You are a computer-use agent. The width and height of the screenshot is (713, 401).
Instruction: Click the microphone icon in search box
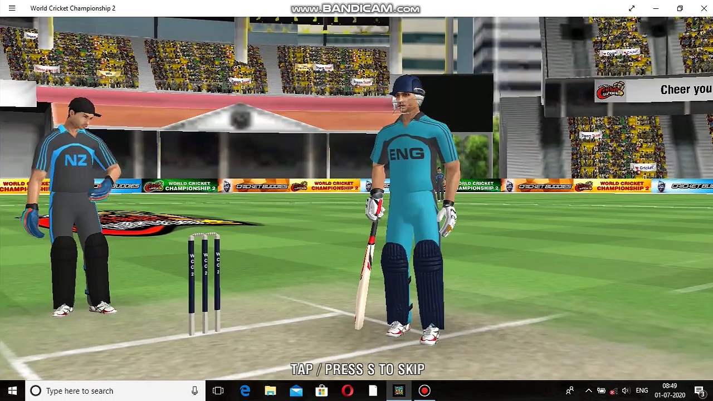point(194,390)
